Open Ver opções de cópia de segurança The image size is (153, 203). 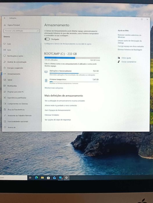[x=58, y=120]
